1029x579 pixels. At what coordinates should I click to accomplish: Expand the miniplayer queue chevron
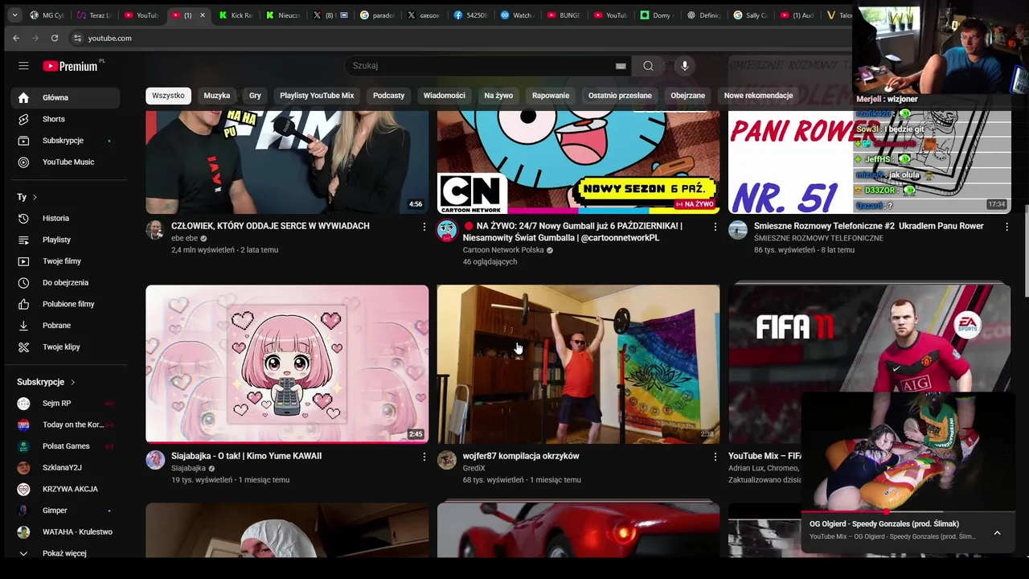coord(997,532)
